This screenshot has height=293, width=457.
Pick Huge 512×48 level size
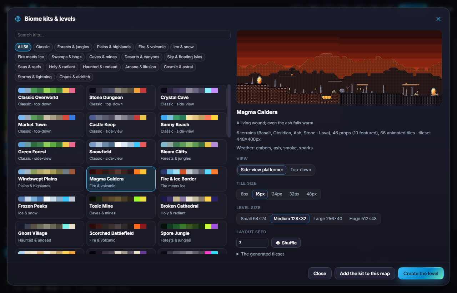point(363,219)
